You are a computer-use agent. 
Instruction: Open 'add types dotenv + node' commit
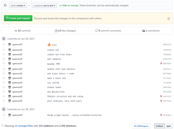click(x=61, y=74)
